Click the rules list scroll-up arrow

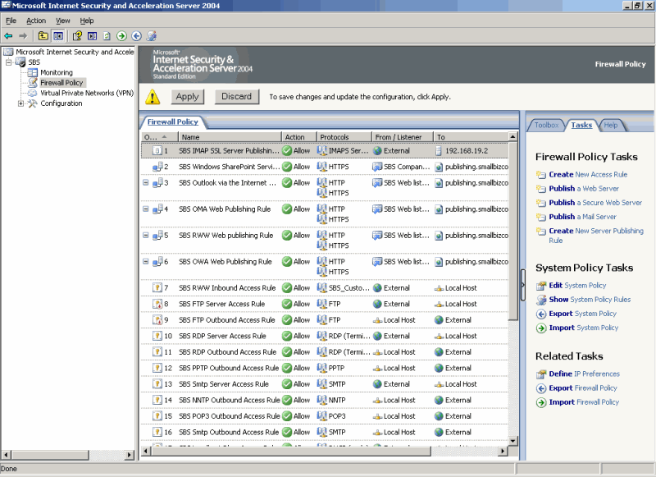[513, 137]
